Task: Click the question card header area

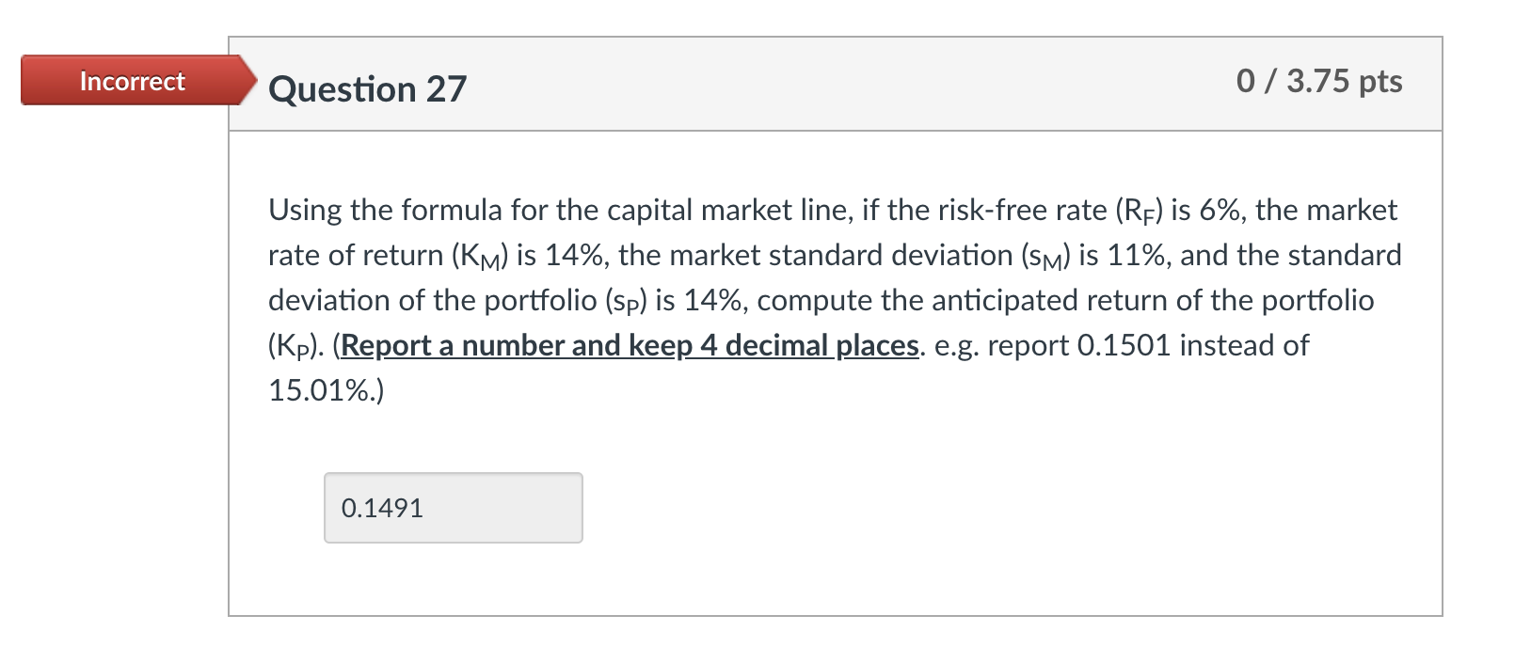Action: [847, 85]
